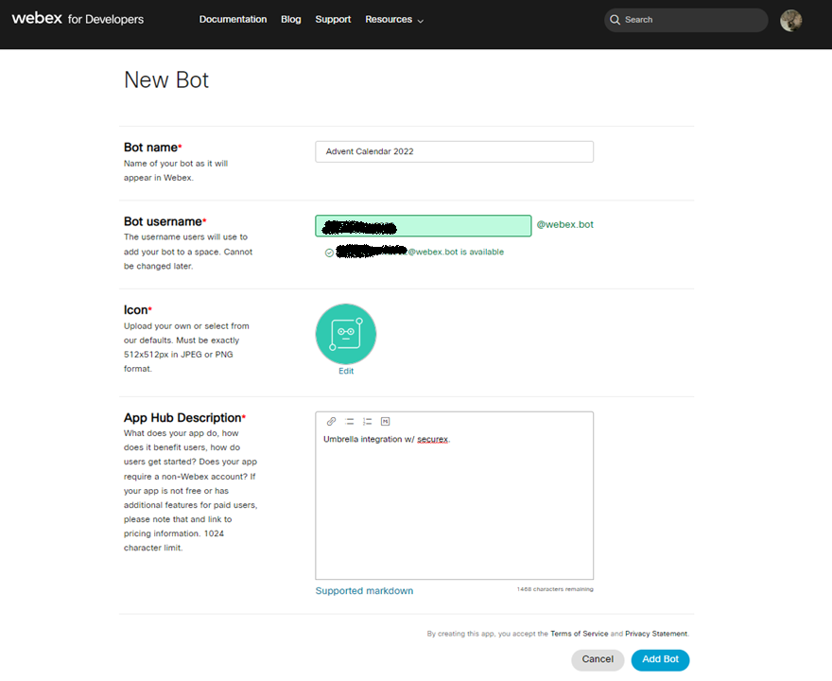Click into the Bot name field
This screenshot has width=832, height=681.
[454, 151]
